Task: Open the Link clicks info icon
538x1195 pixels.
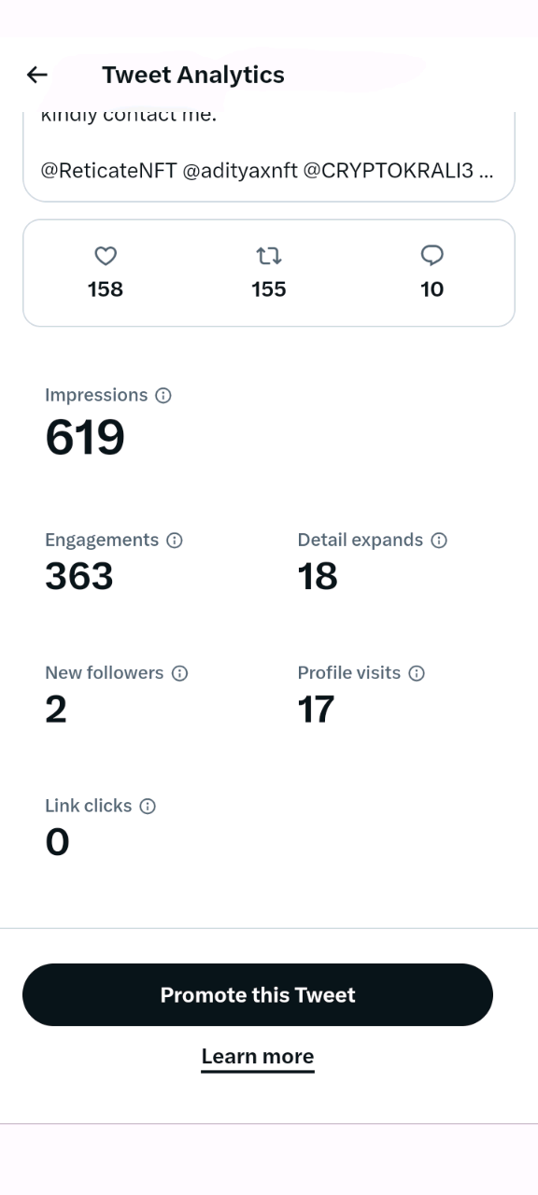Action: point(148,806)
